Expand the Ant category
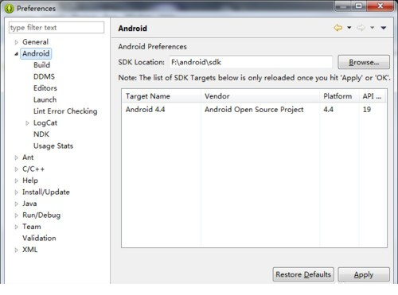This screenshot has width=398, height=295. click(x=16, y=157)
